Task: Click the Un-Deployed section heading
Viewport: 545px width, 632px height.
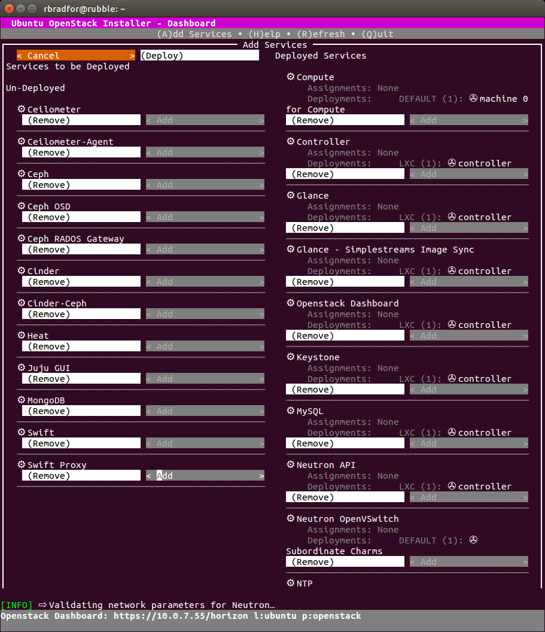Action: tap(35, 88)
